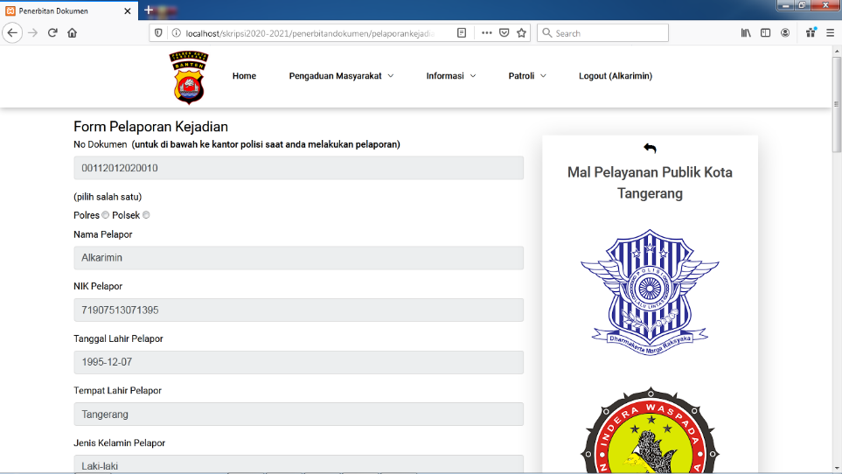The height and width of the screenshot is (474, 842).
Task: Click the Polres Banten logo
Action: pyautogui.click(x=189, y=77)
